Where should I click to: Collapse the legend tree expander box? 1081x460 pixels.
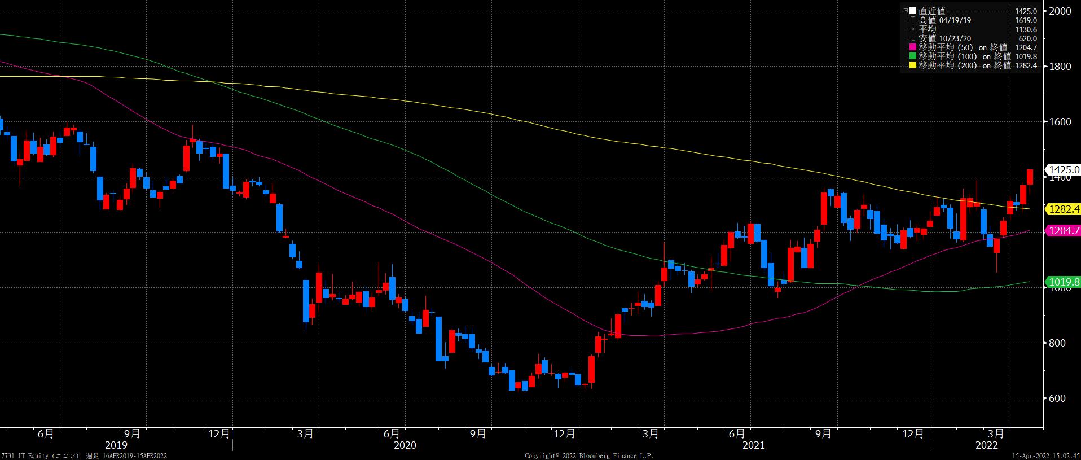(x=906, y=11)
